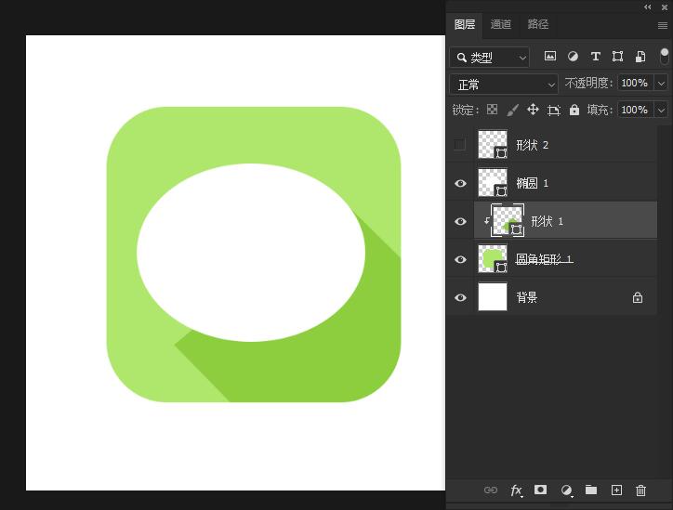Screen dimensions: 673x510
Task: Click the link layers icon
Action: coord(491,490)
